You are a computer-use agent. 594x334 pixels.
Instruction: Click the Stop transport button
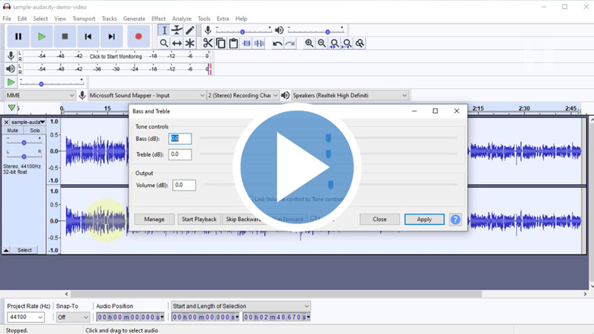pos(65,36)
